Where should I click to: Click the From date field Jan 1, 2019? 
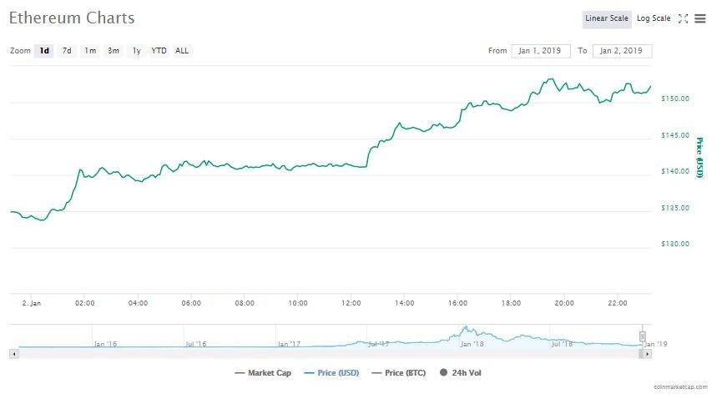[x=541, y=51]
